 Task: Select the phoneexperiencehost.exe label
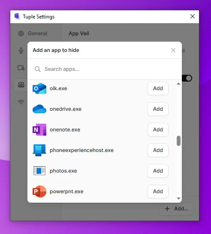(x=81, y=150)
